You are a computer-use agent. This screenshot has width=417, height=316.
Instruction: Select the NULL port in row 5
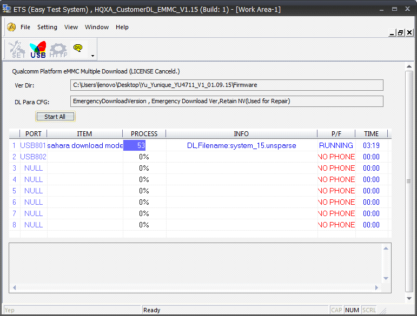coord(34,191)
